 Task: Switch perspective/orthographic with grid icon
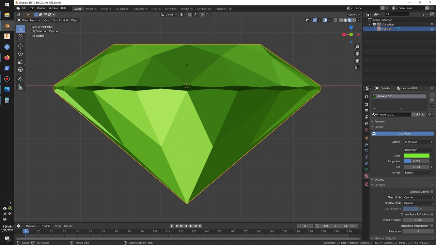[x=357, y=68]
